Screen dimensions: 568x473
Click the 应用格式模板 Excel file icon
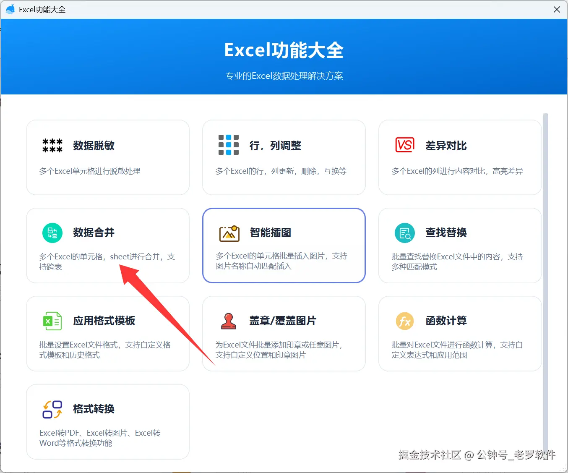pos(52,321)
